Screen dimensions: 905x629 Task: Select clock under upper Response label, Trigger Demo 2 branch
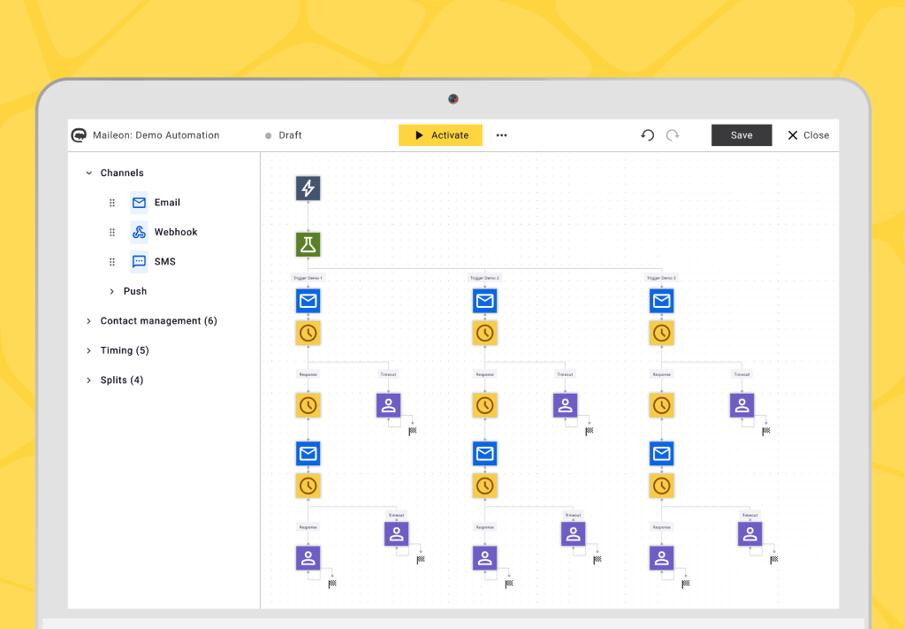click(x=484, y=405)
